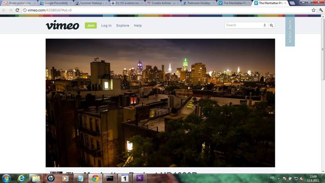Open the calendar-style '1' taskbar app
This screenshot has width=325, height=183.
(125, 178)
